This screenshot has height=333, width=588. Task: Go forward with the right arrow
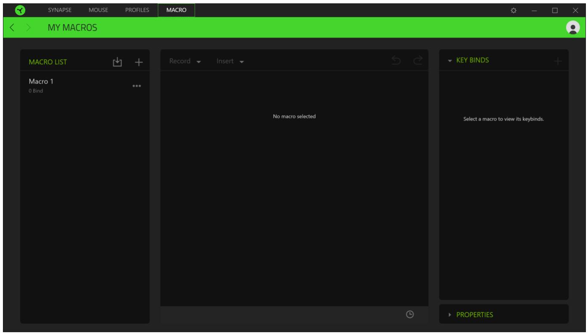29,28
